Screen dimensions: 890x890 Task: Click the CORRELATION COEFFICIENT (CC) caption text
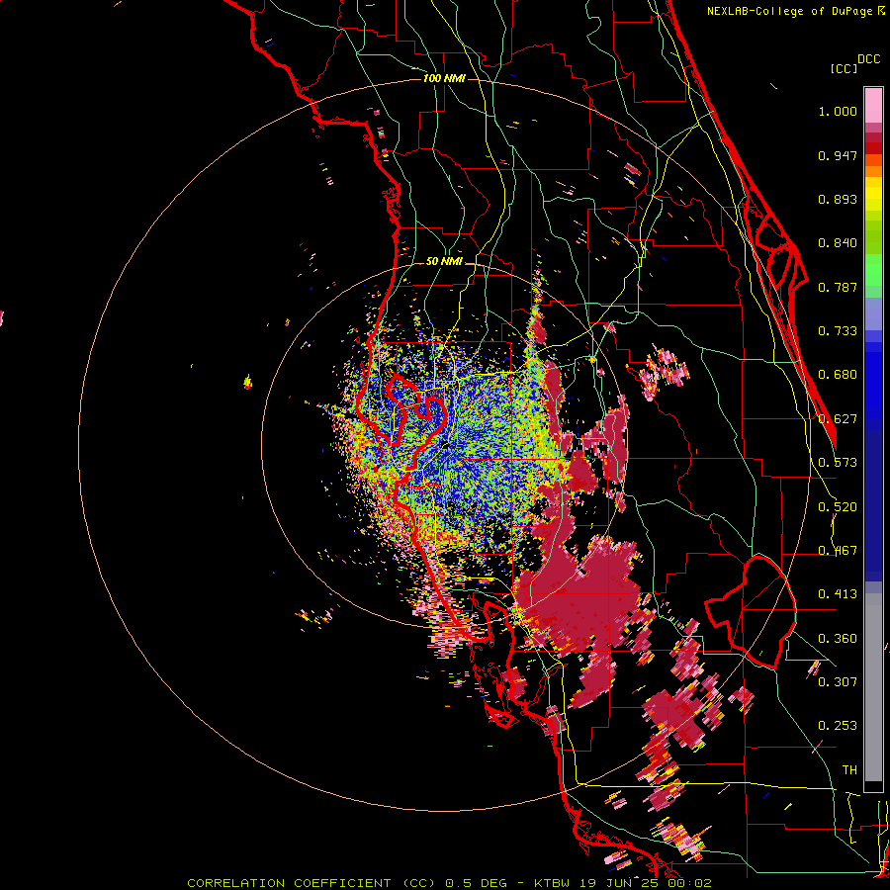(x=311, y=883)
